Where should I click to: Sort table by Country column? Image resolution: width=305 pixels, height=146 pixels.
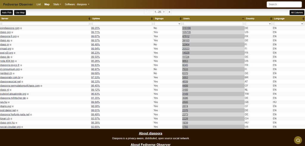(271, 19)
